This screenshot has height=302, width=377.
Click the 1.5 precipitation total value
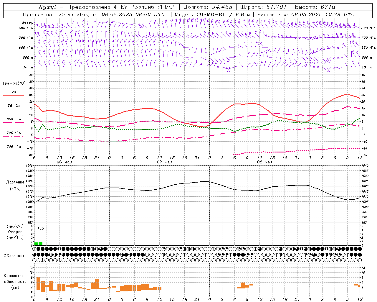[40, 229]
